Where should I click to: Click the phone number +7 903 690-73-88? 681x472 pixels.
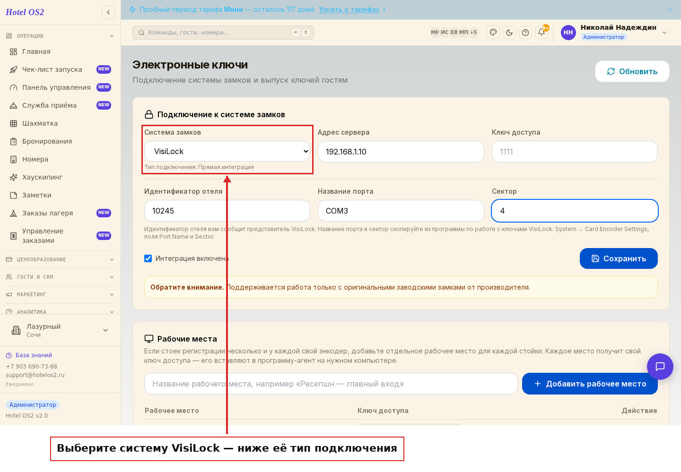(31, 367)
